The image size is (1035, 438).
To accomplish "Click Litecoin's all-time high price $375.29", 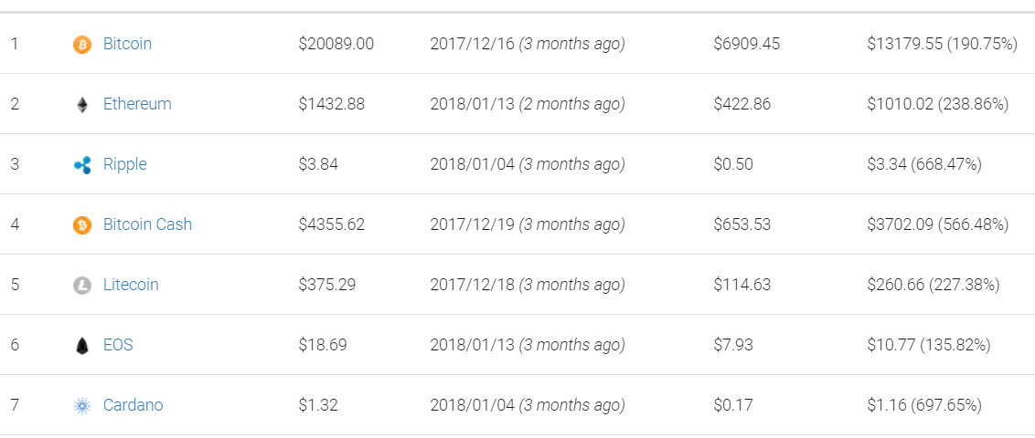I will [x=326, y=285].
